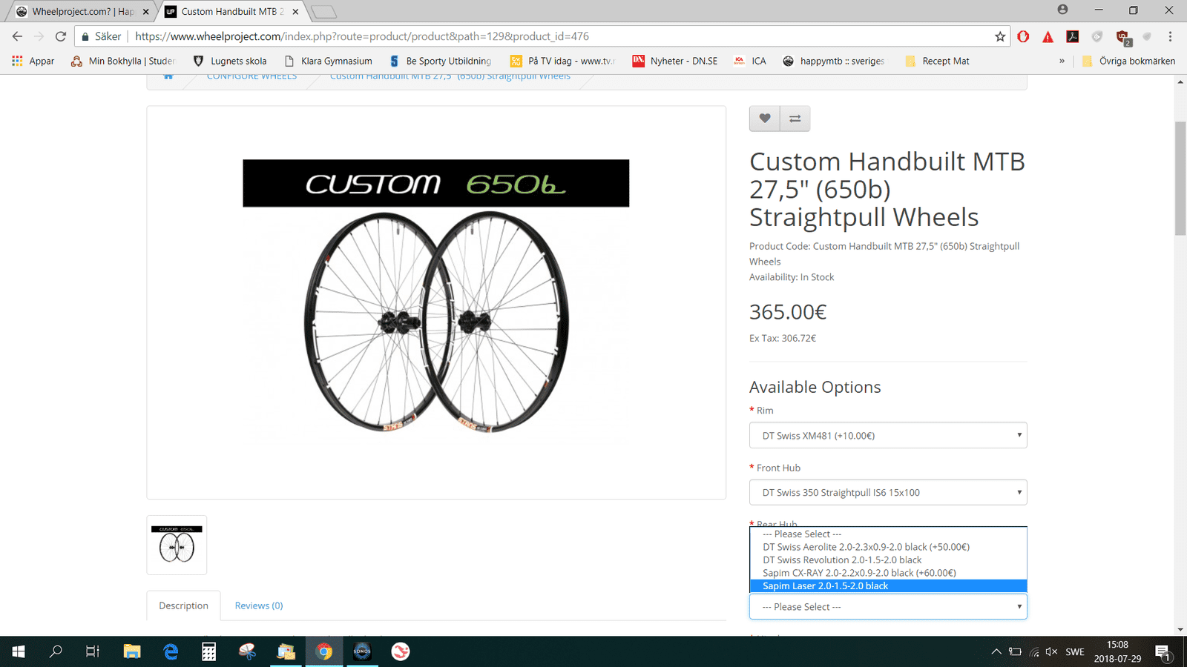Switch to the Wheelproject.com Happy tab
The image size is (1187, 667).
point(82,11)
